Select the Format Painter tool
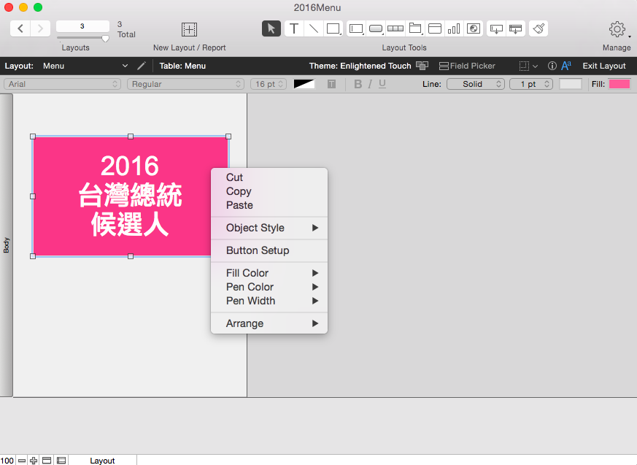Screen dimensions: 637x465 538,28
